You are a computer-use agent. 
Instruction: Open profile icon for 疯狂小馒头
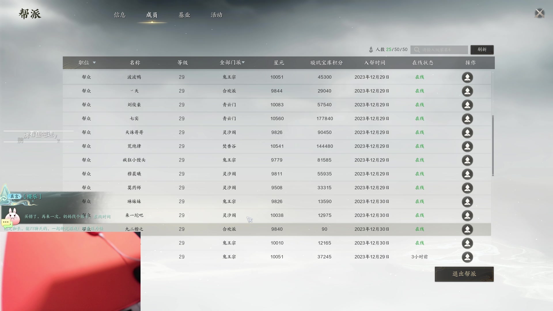pyautogui.click(x=467, y=160)
